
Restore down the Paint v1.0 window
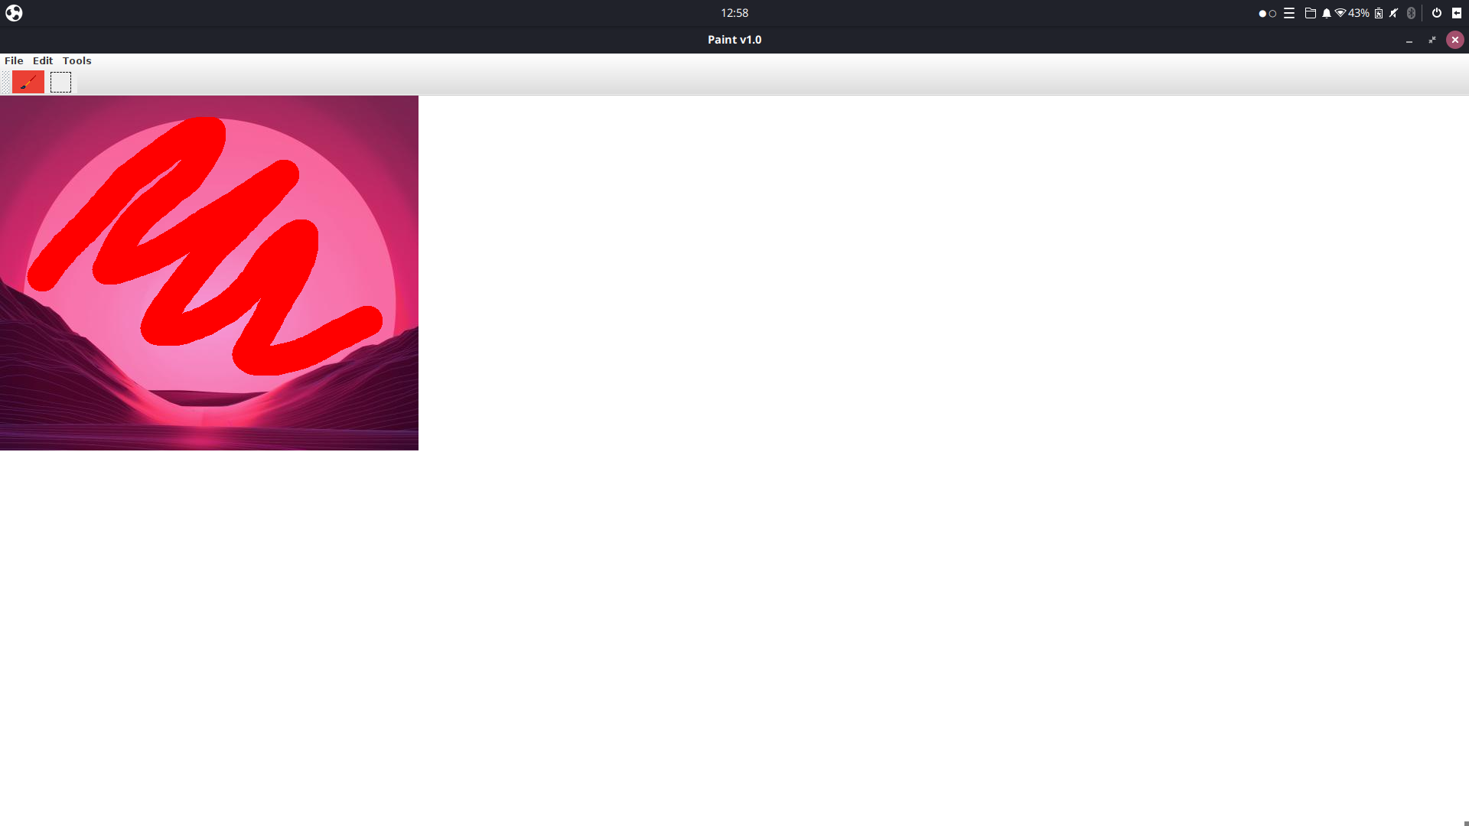[x=1432, y=40]
